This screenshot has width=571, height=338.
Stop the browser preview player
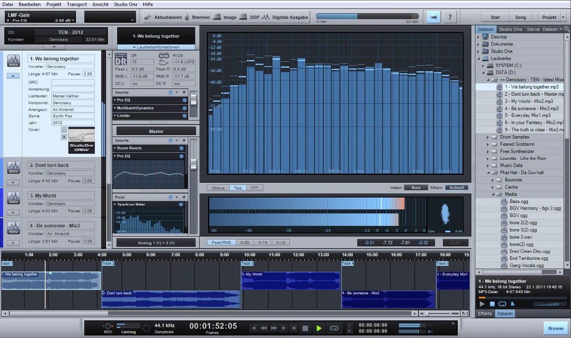tap(492, 304)
